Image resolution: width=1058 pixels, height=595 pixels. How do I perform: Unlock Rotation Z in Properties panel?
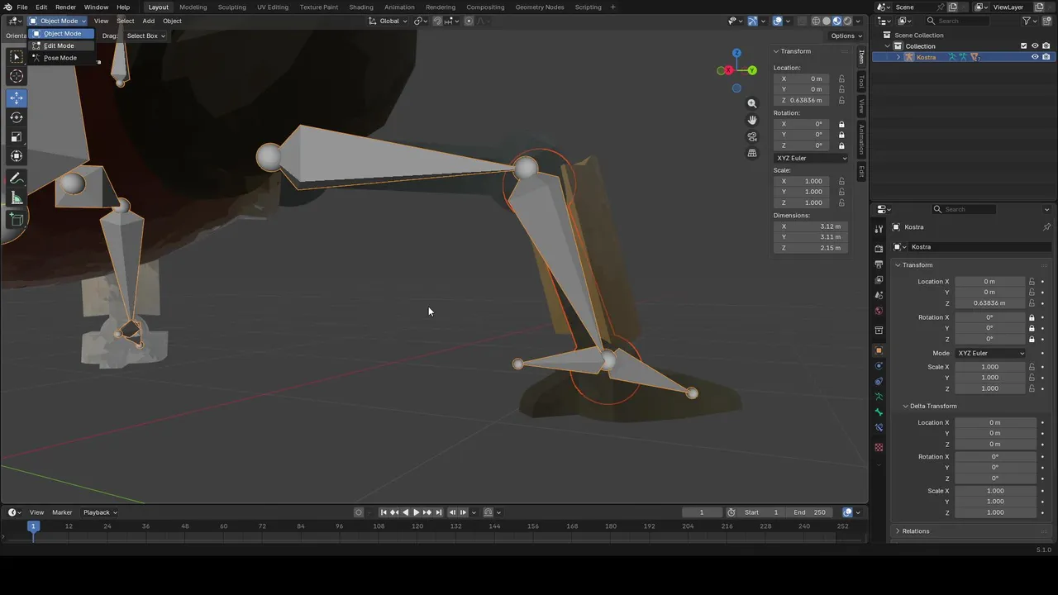coord(1032,339)
